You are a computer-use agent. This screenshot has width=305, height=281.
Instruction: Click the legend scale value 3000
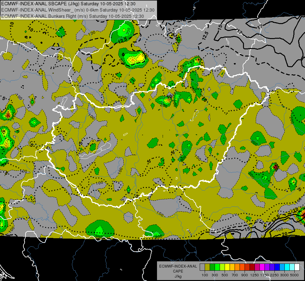tap(284, 275)
